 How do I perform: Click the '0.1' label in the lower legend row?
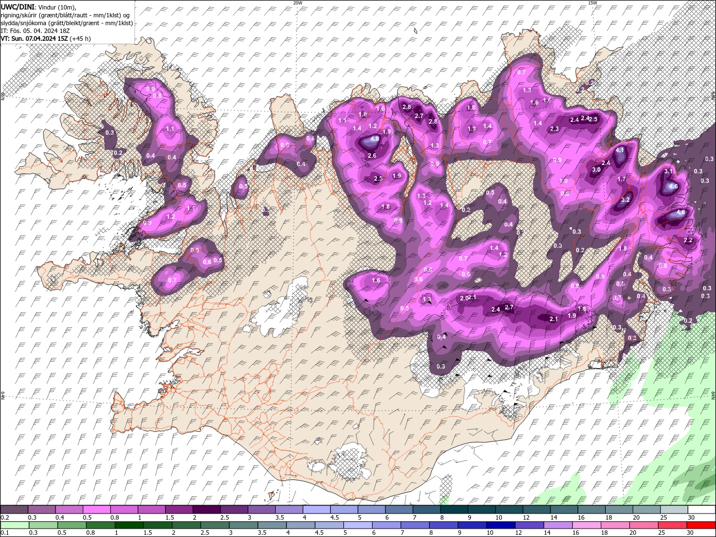[x=5, y=534]
